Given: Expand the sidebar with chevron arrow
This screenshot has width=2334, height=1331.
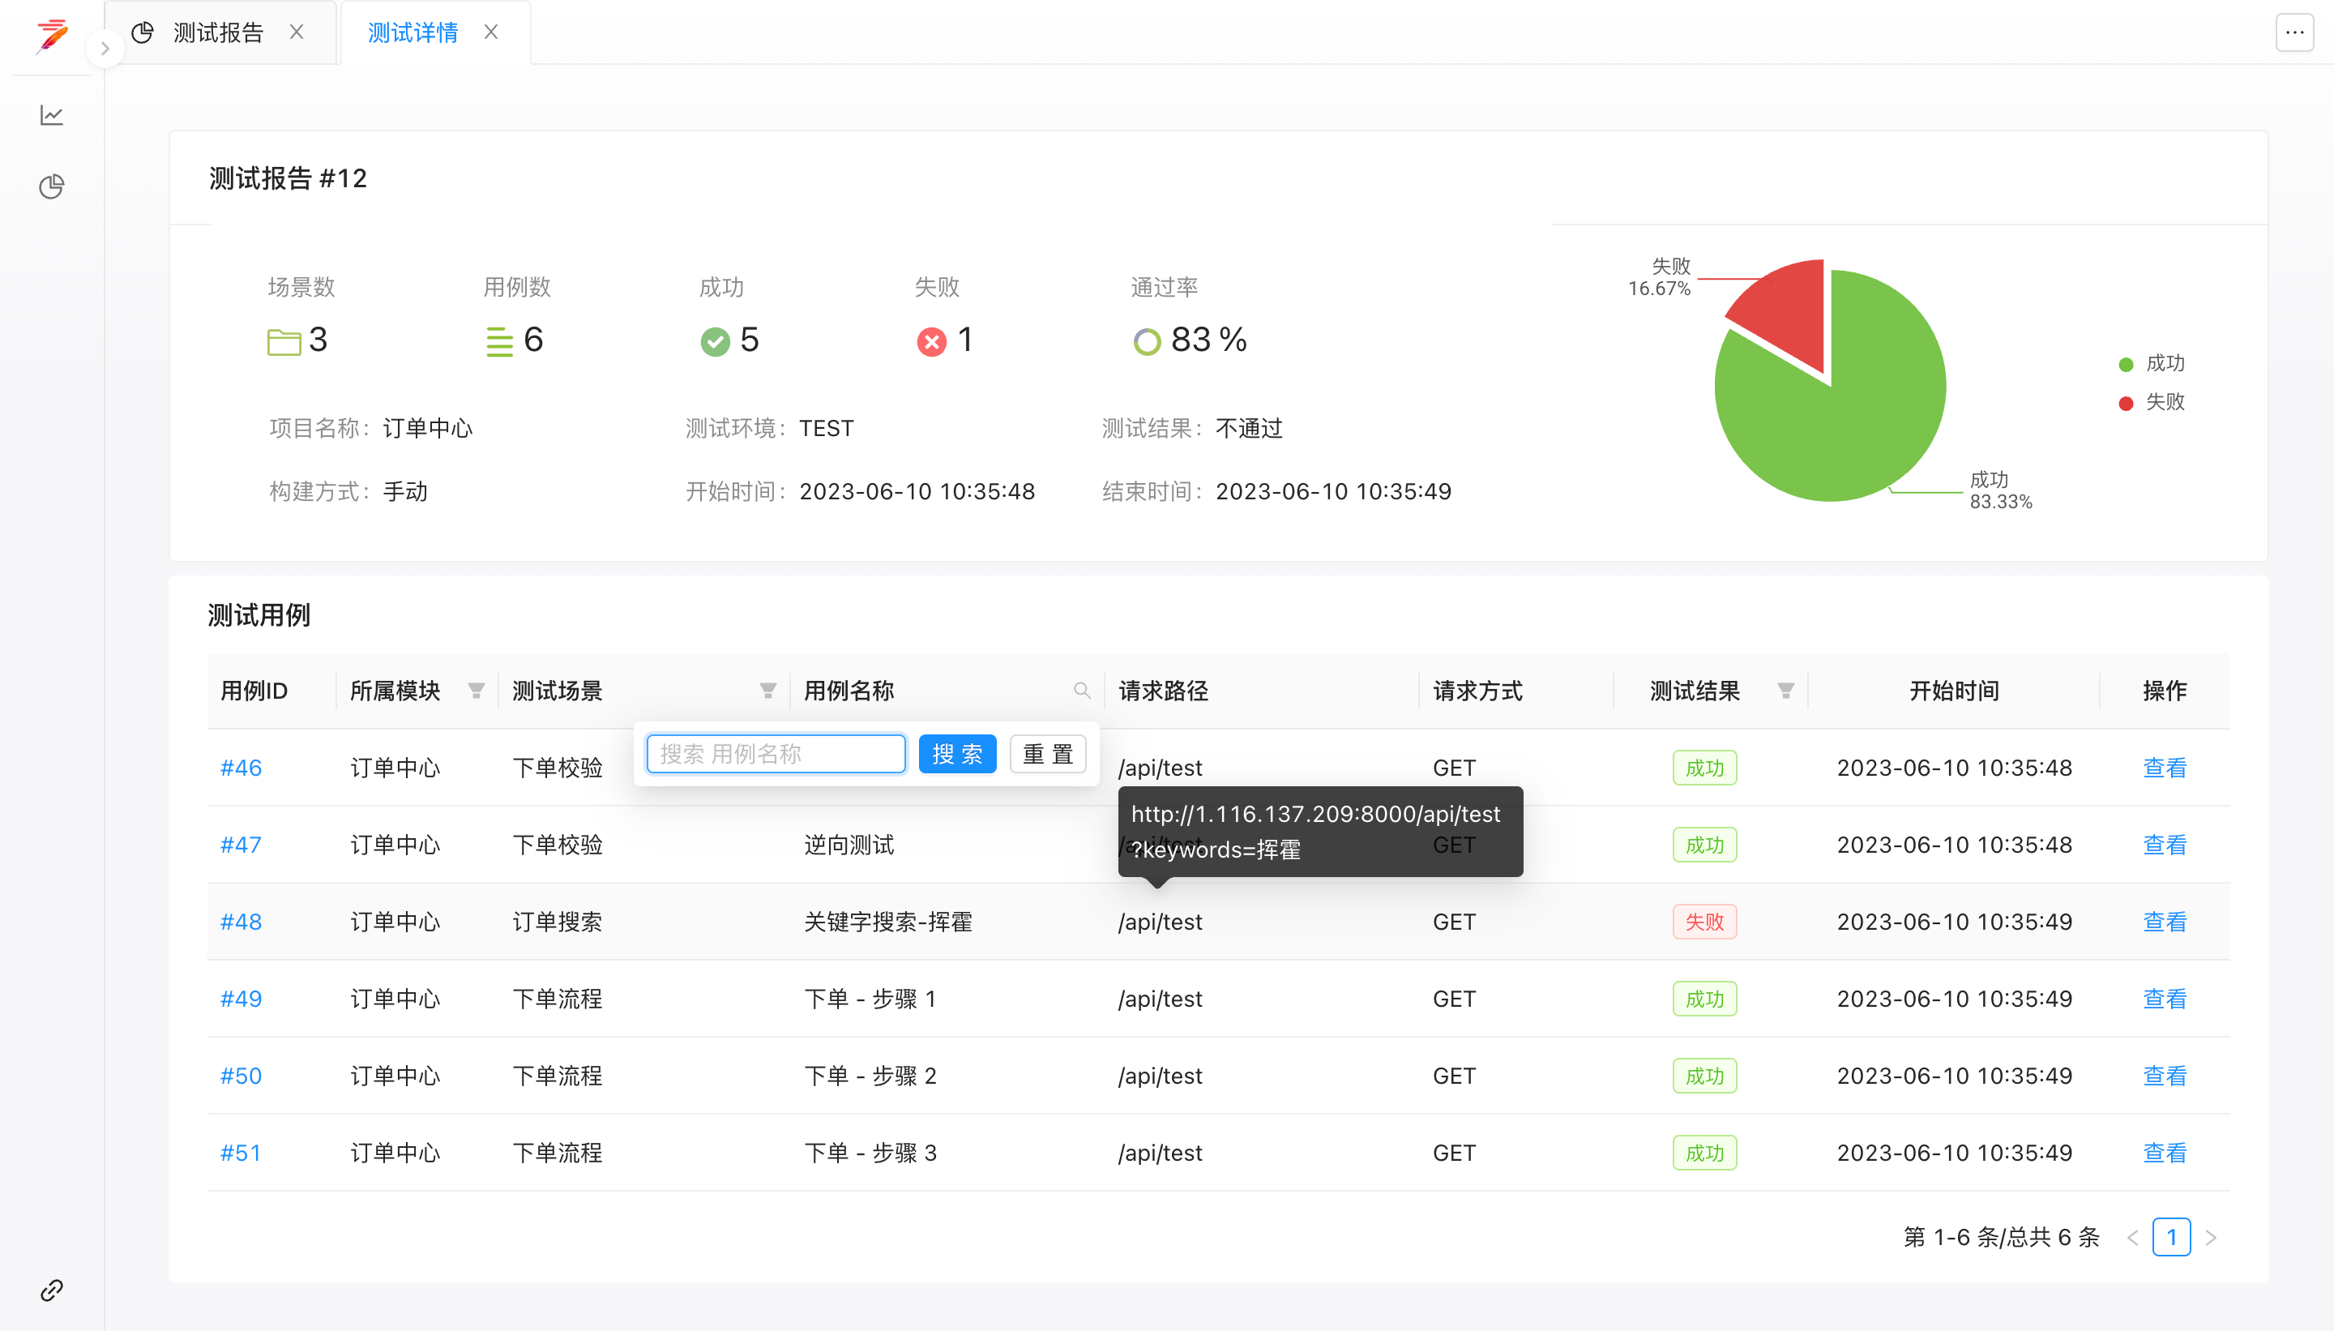Looking at the screenshot, I should coord(105,49).
